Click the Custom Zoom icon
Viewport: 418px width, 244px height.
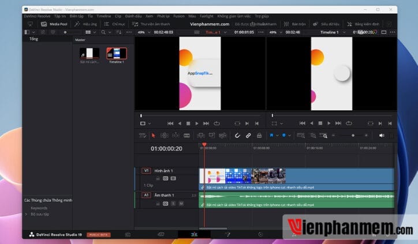coord(323,136)
